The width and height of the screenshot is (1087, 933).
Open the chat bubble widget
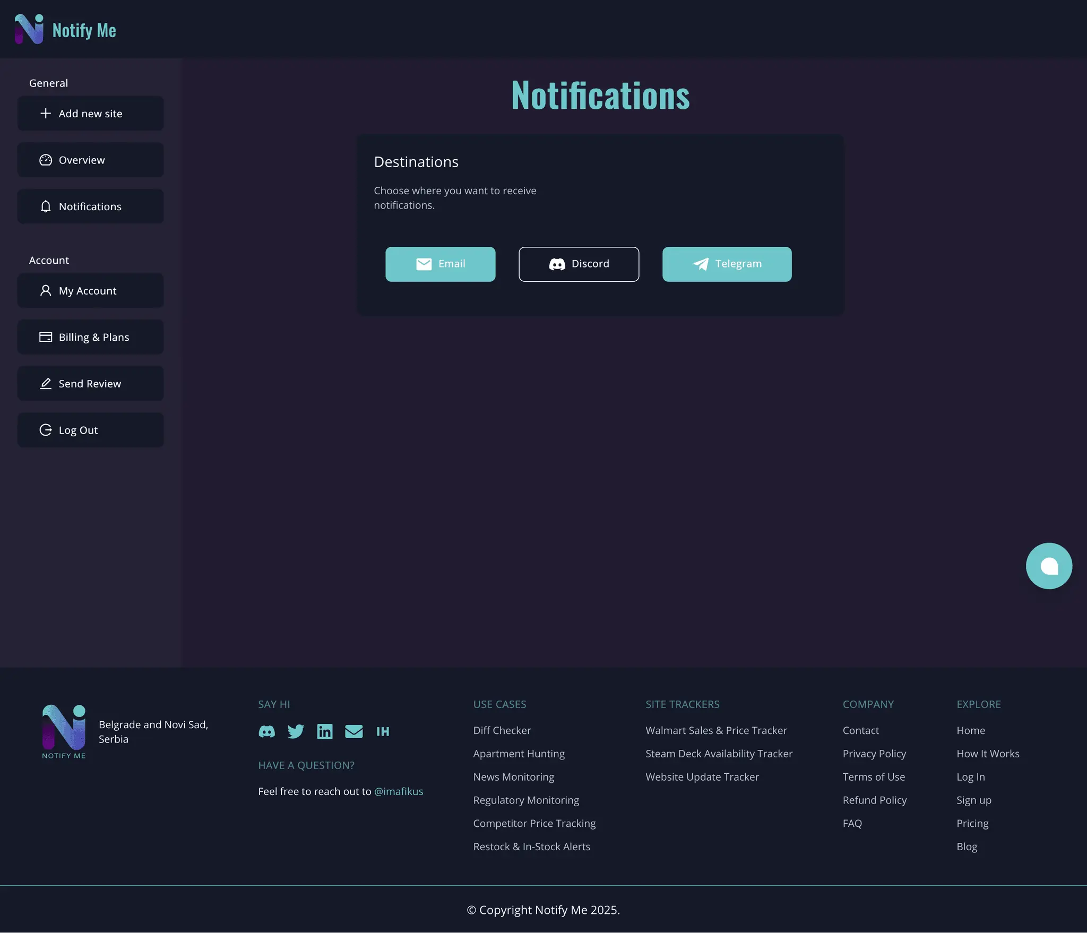[1049, 566]
